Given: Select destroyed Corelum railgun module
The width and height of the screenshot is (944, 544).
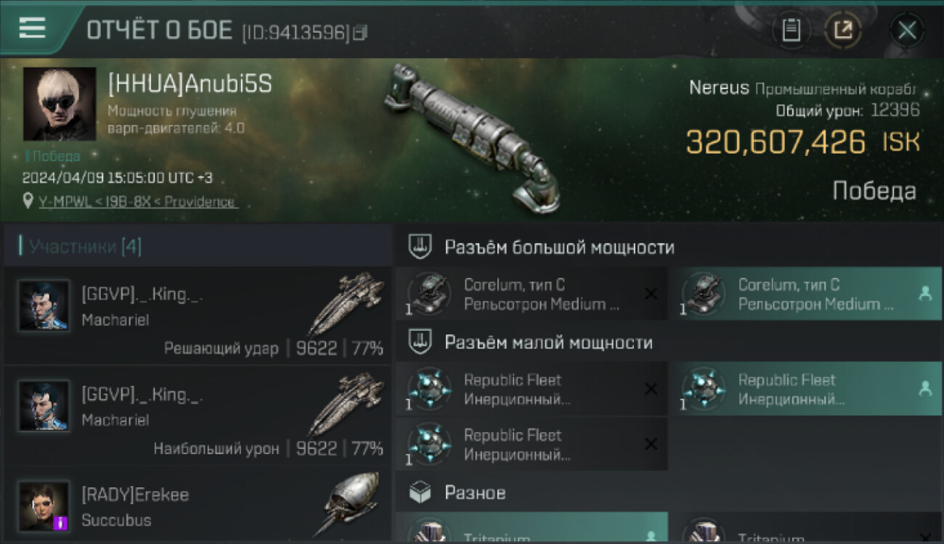Looking at the screenshot, I should [x=532, y=294].
